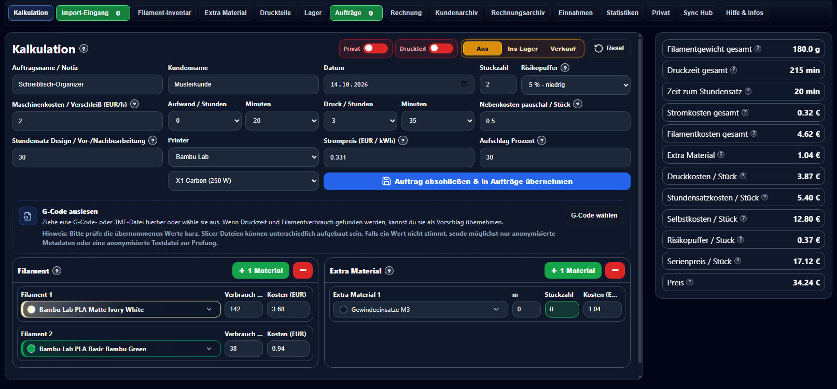Click help icon beside Strompreis label

(x=403, y=140)
